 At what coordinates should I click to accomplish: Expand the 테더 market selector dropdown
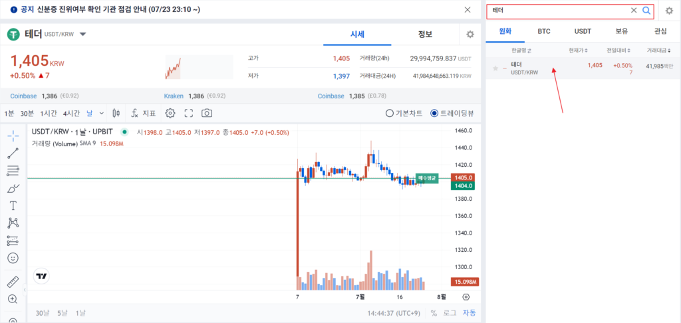(x=82, y=34)
